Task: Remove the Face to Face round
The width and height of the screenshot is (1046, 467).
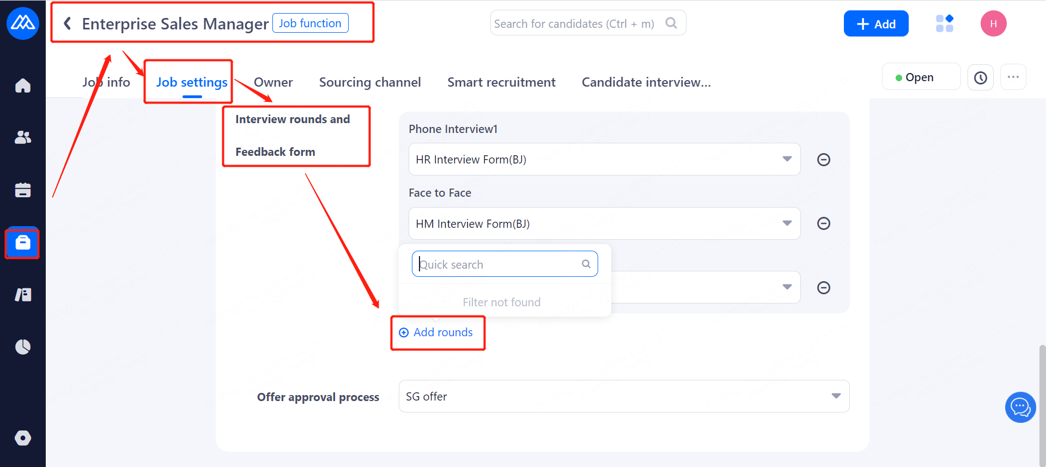Action: pos(824,223)
